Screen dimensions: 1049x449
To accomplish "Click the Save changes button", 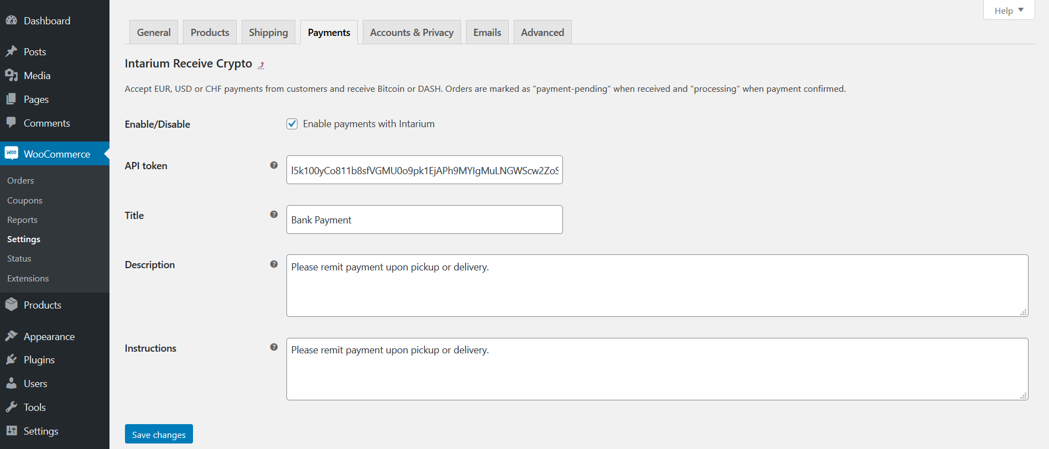I will click(x=159, y=434).
